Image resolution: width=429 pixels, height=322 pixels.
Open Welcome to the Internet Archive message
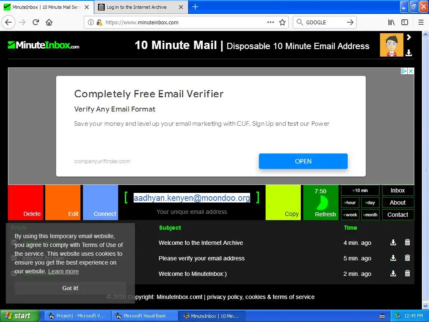tap(201, 243)
